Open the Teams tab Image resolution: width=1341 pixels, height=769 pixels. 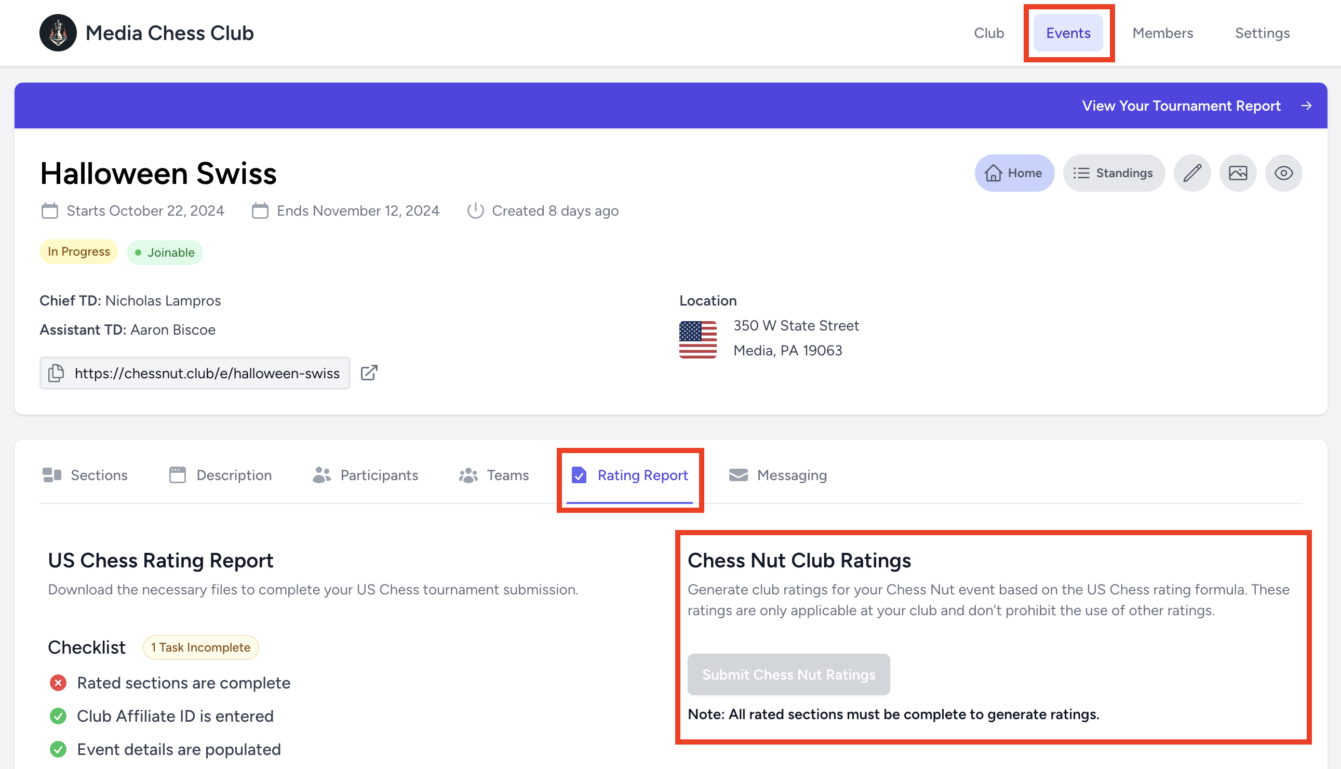[x=494, y=475]
